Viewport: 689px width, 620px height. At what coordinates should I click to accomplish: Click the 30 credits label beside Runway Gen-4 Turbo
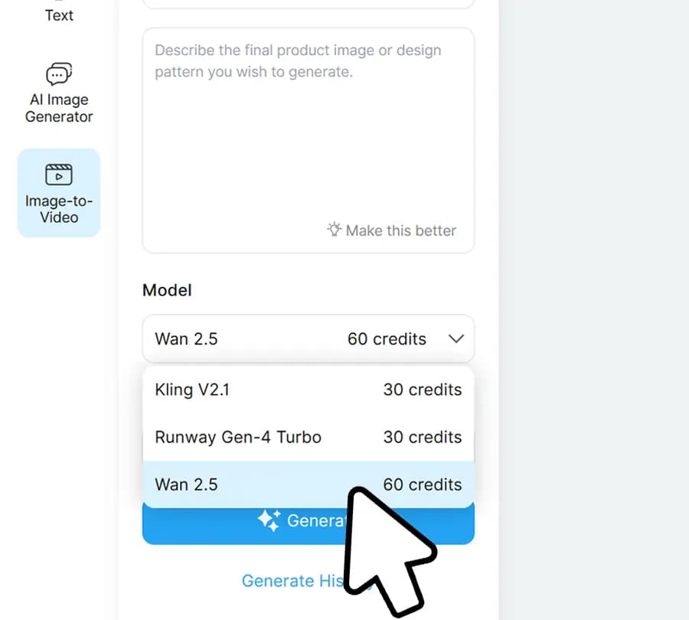click(x=423, y=437)
